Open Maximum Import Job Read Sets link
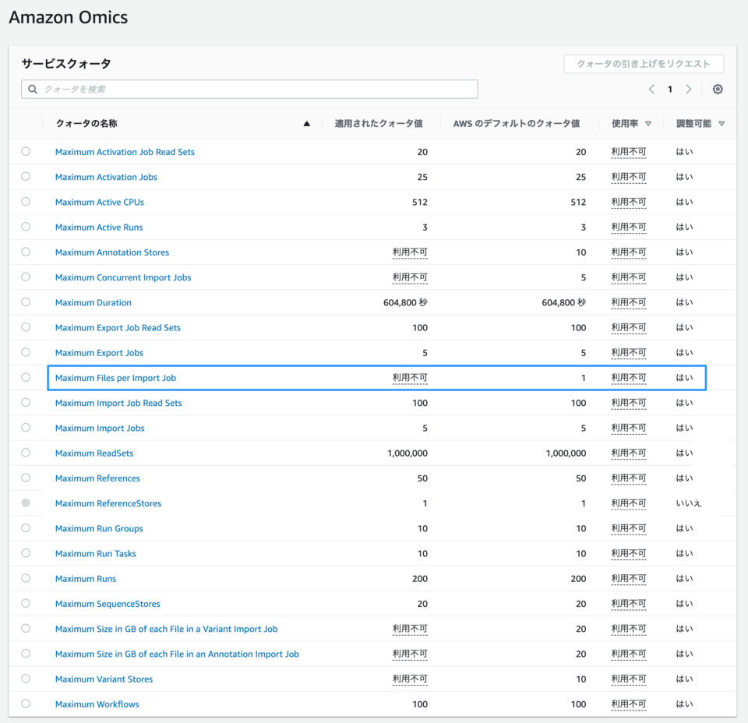 pos(118,403)
